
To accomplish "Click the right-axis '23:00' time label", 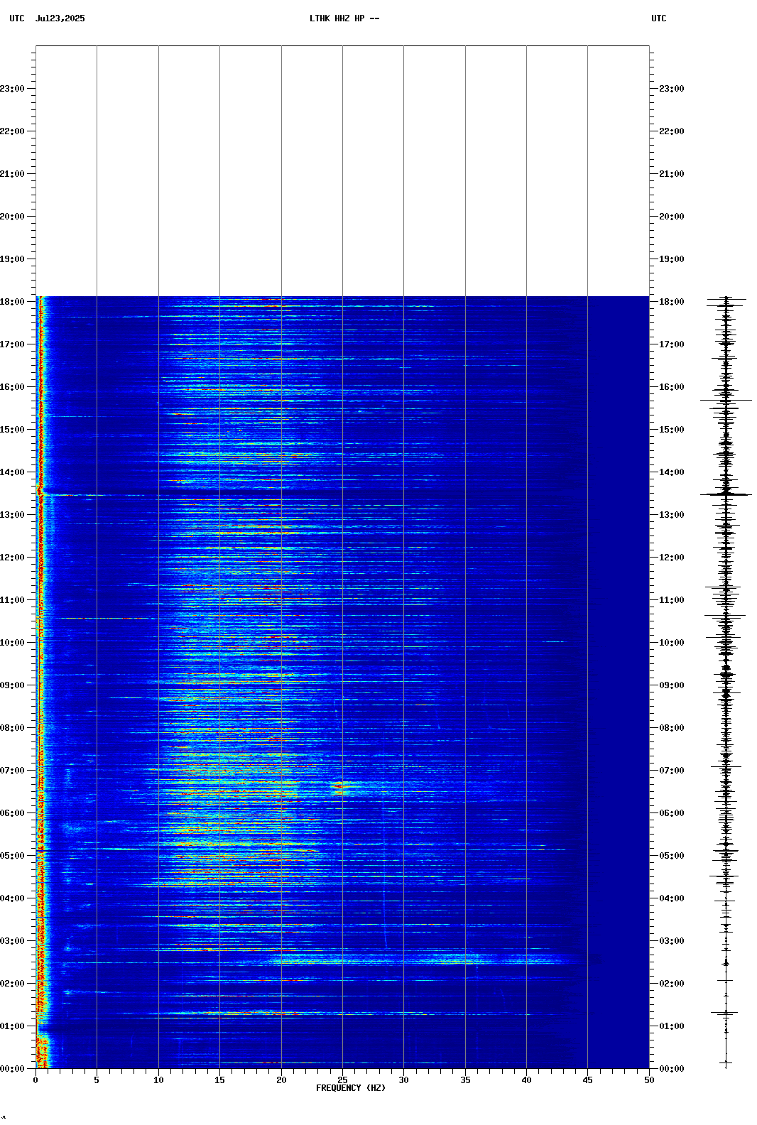I will (672, 89).
